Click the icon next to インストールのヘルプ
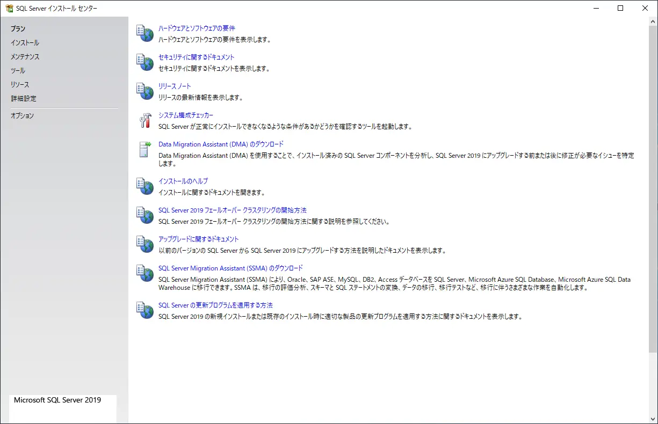 (145, 186)
